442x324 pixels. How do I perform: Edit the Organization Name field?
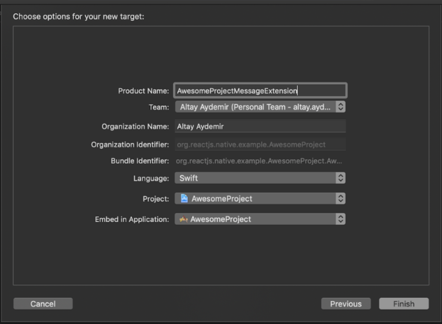pos(260,126)
